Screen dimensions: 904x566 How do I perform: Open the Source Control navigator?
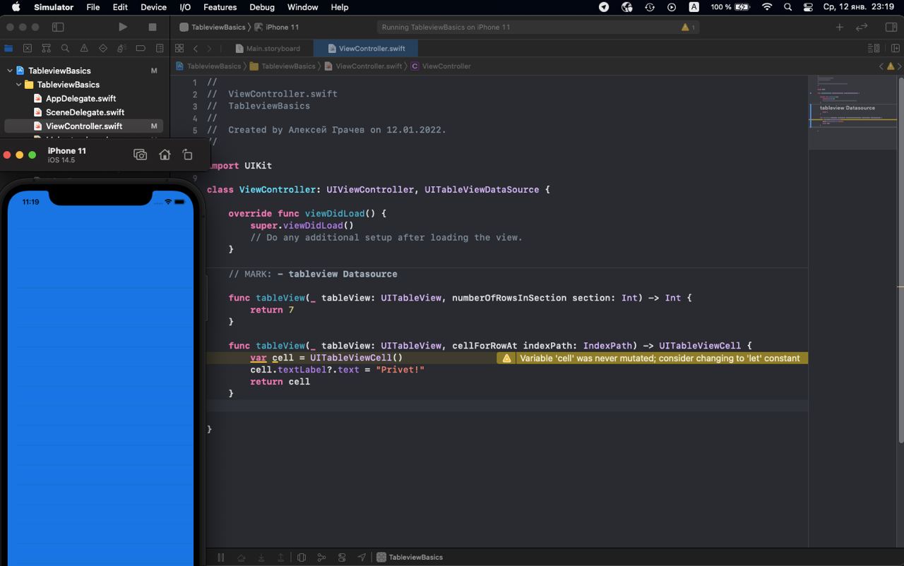pos(28,48)
